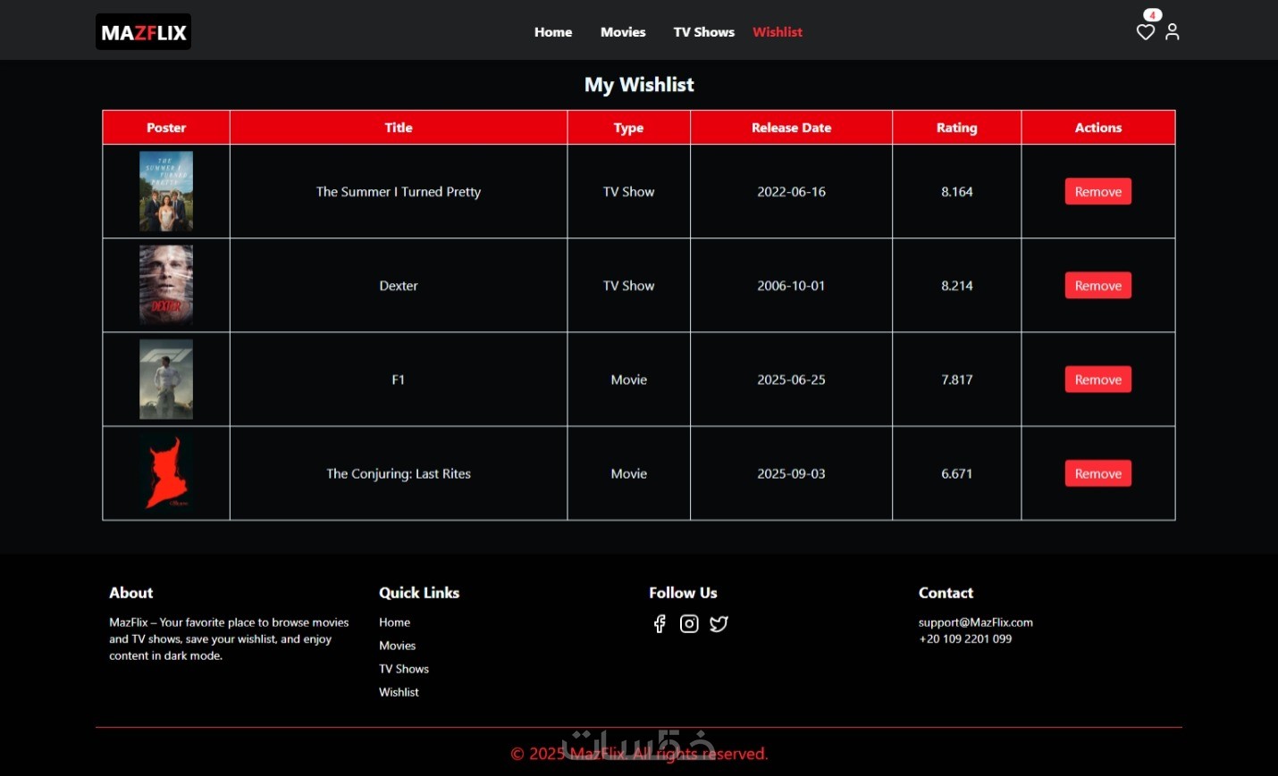1278x776 pixels.
Task: Click the release date 2006-10-01
Action: (x=791, y=286)
